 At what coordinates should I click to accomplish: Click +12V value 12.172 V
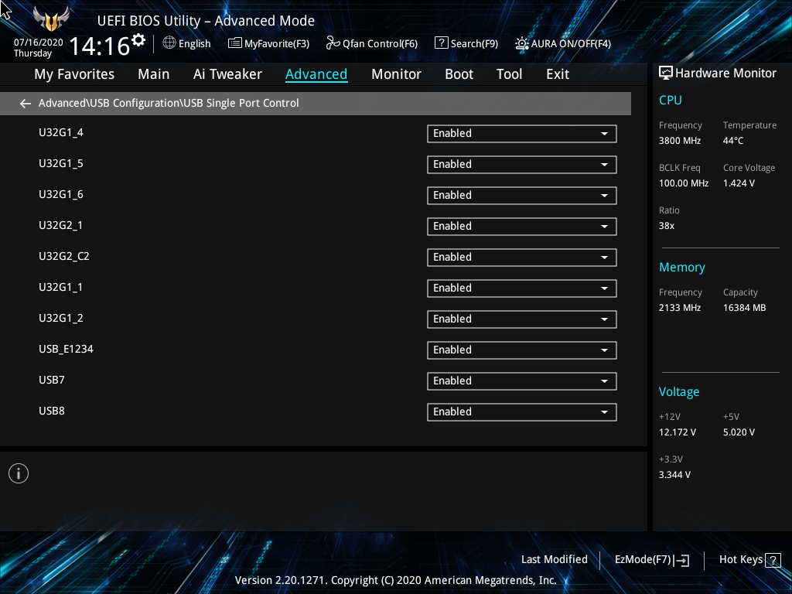pyautogui.click(x=678, y=432)
